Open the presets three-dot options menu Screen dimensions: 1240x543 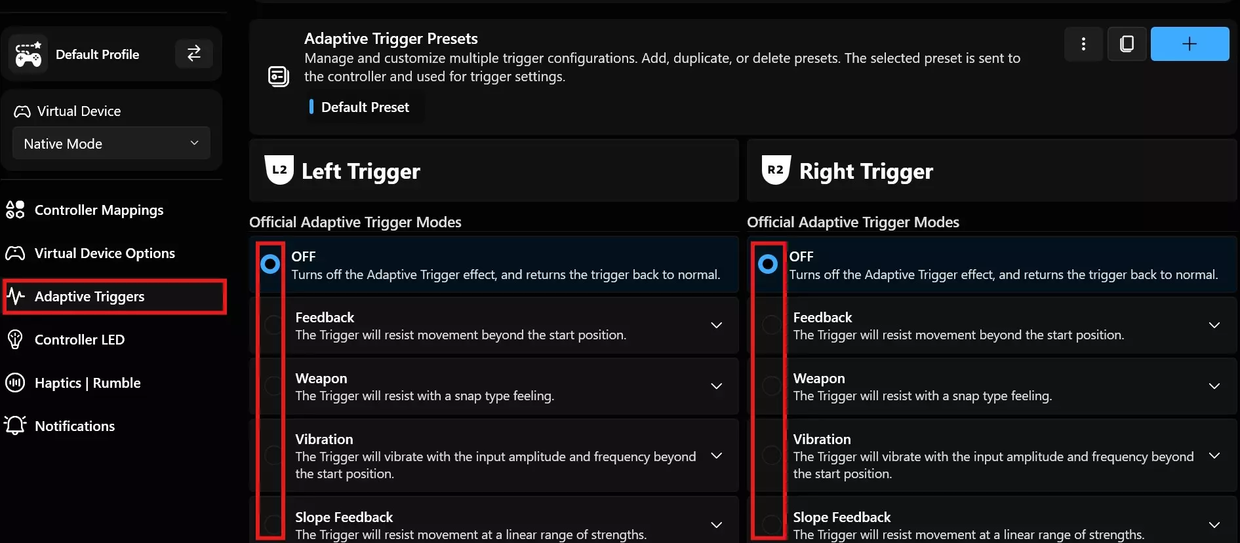1083,44
